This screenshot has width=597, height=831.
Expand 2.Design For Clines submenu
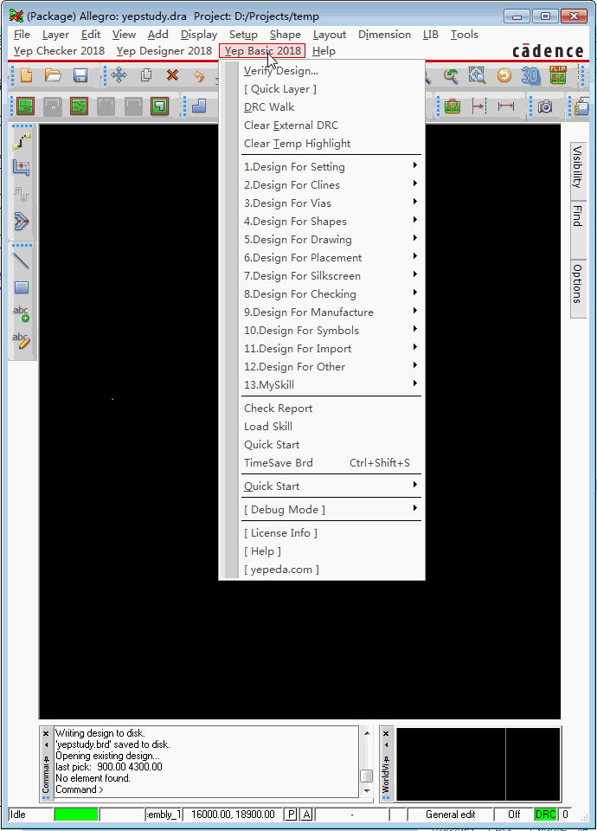click(x=331, y=185)
